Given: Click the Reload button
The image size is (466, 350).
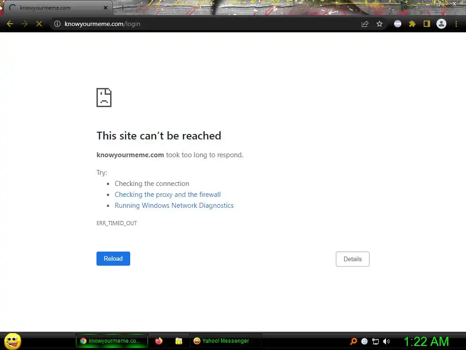Looking at the screenshot, I should pos(113,259).
